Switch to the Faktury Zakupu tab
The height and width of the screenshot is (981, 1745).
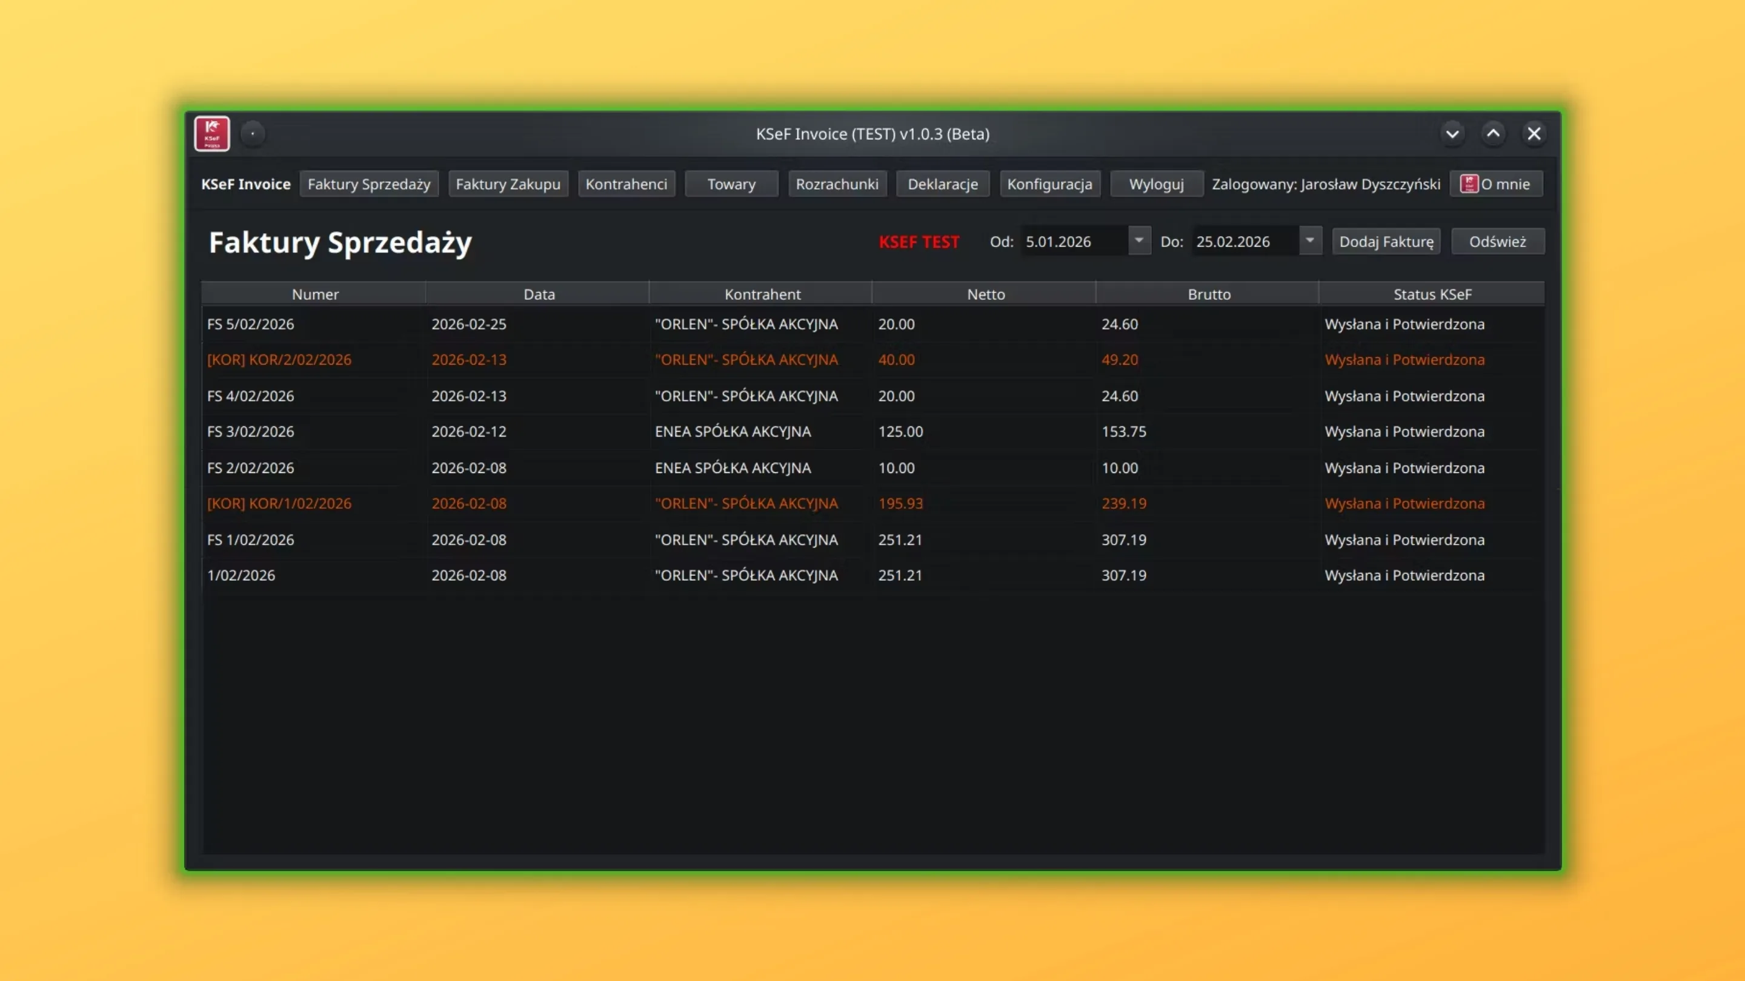507,183
